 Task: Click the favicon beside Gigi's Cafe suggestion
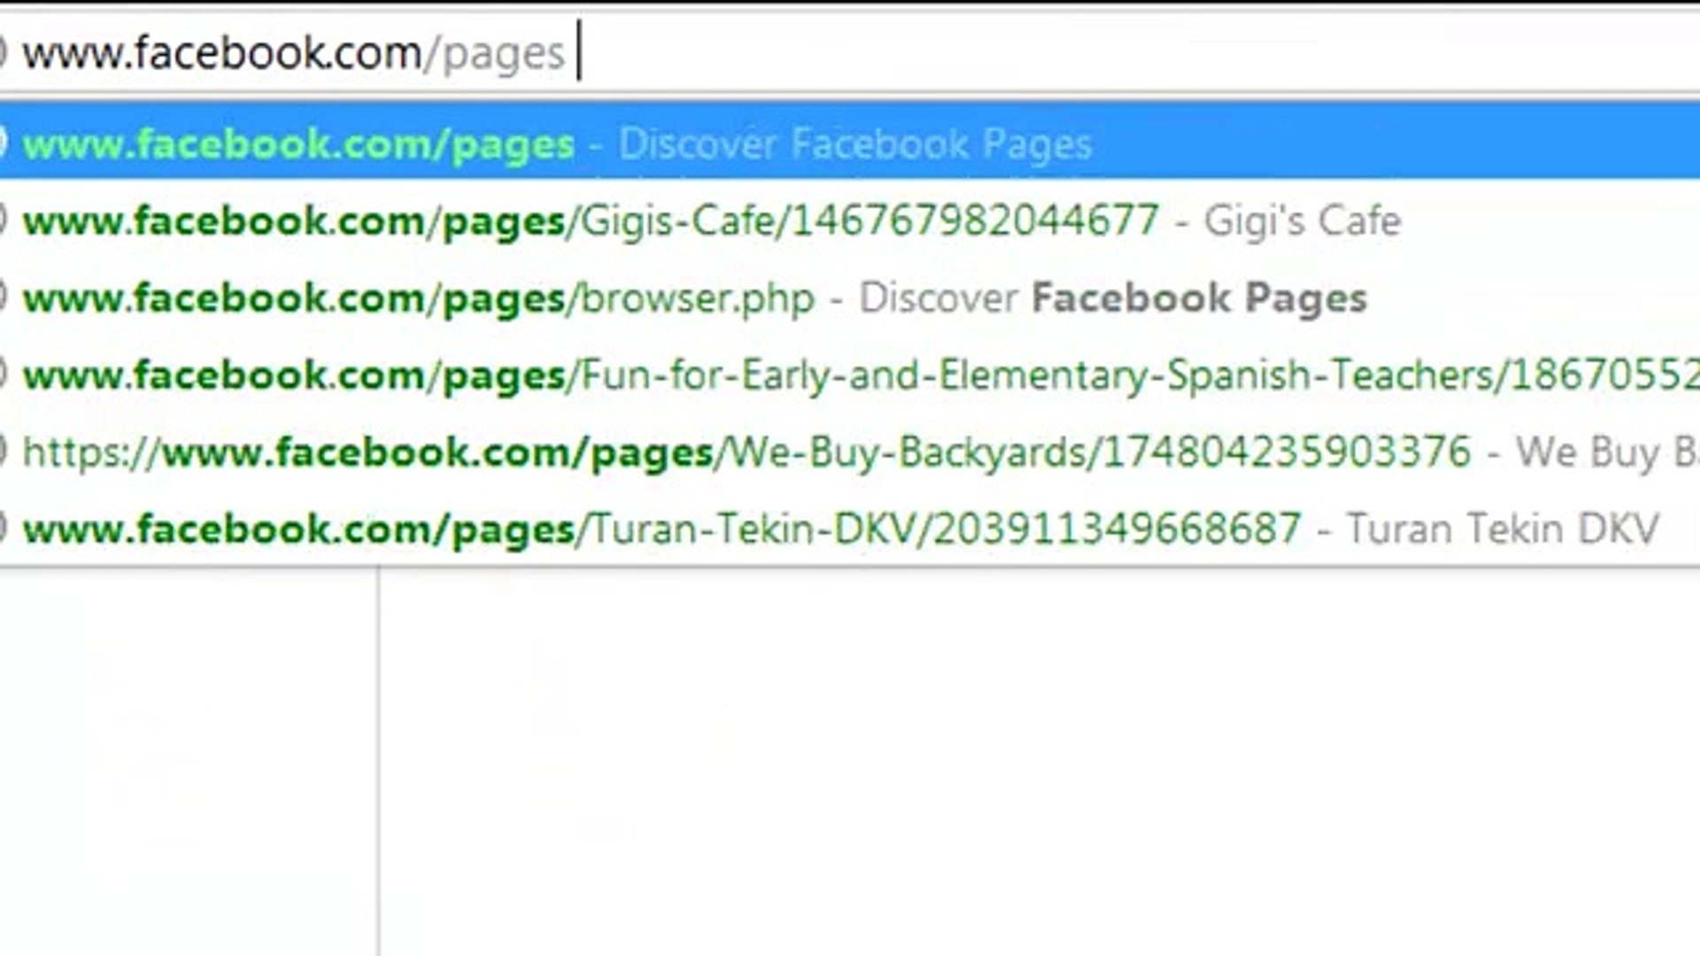(4, 220)
